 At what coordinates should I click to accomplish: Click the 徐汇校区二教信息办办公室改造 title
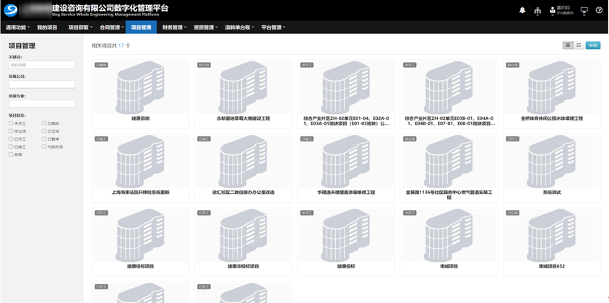243,193
